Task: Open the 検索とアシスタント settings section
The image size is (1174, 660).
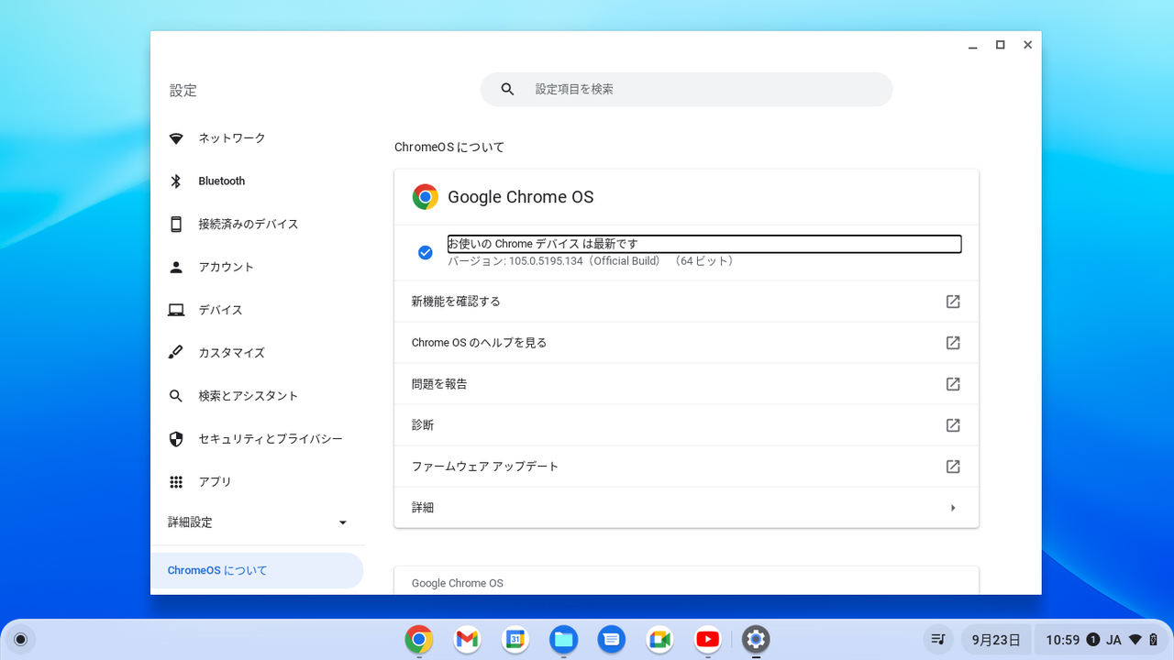Action: pyautogui.click(x=248, y=395)
